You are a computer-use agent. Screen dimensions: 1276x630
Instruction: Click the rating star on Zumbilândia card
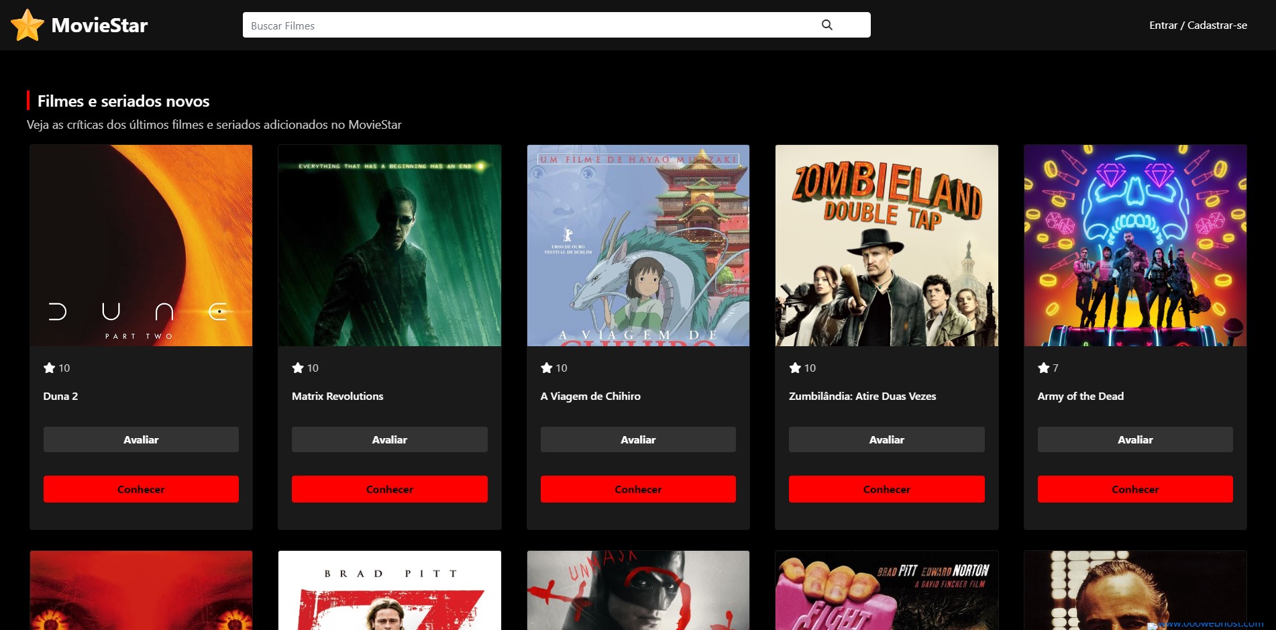[795, 368]
